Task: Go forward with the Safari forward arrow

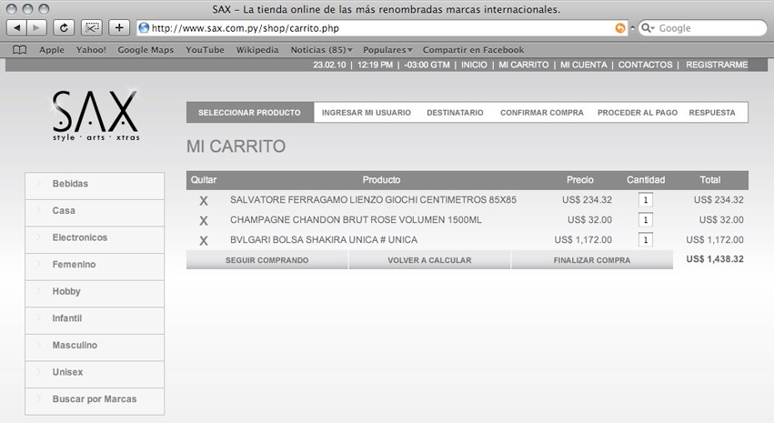Action: point(36,28)
